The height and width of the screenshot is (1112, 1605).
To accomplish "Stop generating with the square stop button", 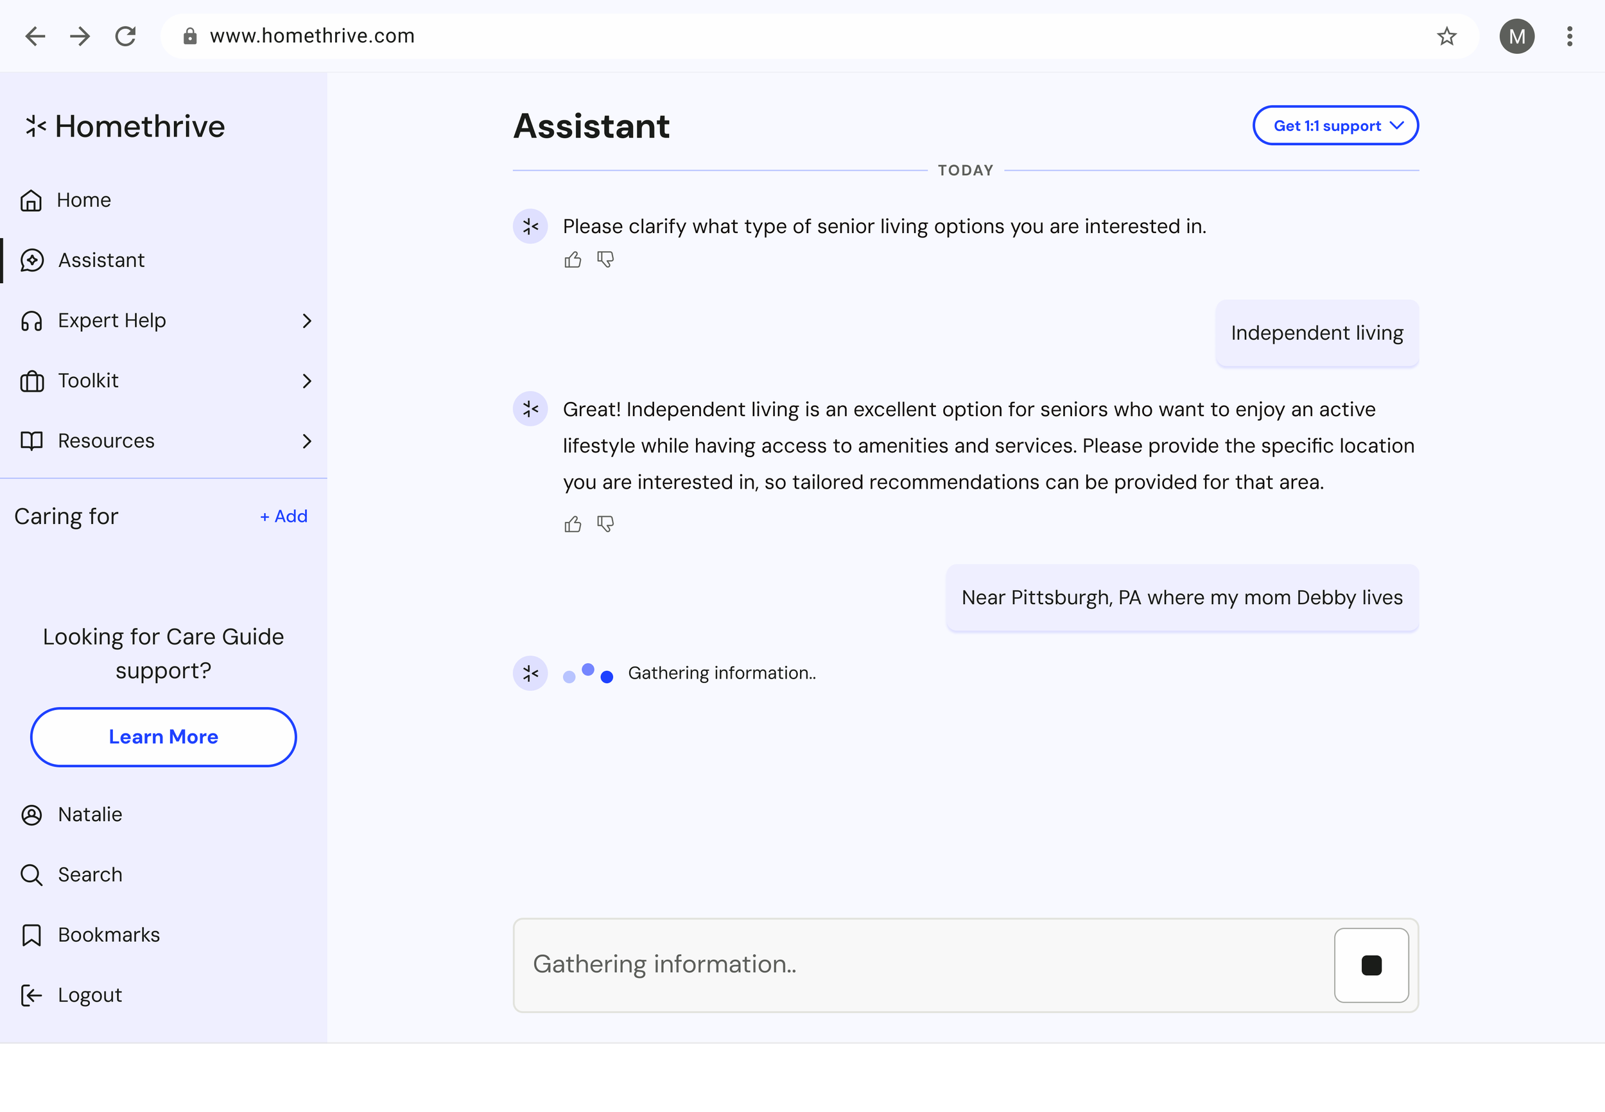I will pyautogui.click(x=1371, y=965).
